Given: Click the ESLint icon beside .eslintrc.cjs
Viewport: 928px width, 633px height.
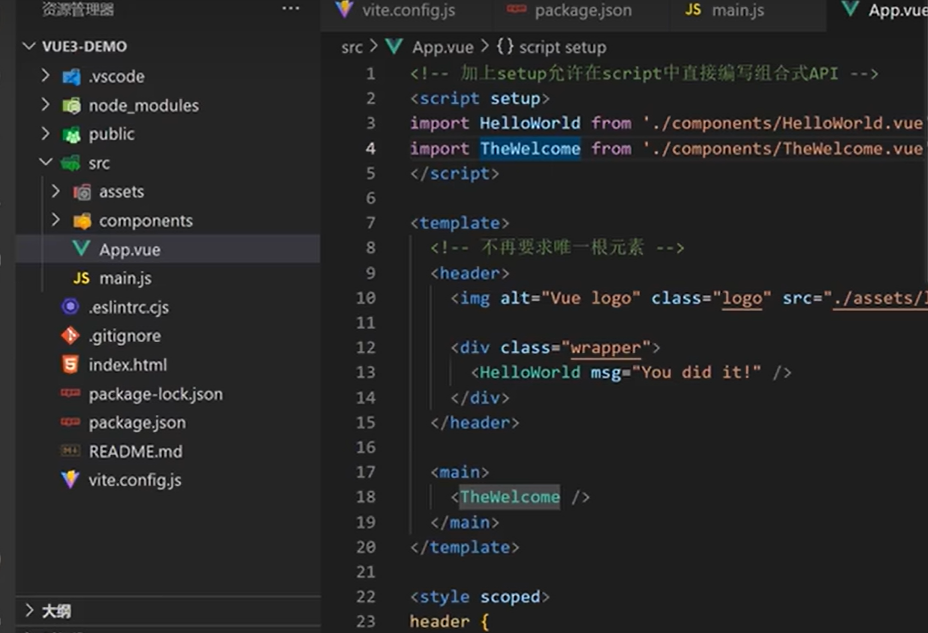Looking at the screenshot, I should pos(70,307).
